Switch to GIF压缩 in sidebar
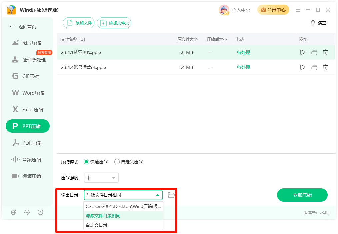 click(26, 76)
